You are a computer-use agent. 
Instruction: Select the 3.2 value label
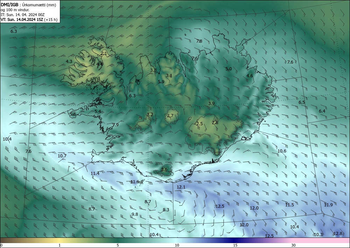(x=150, y=115)
